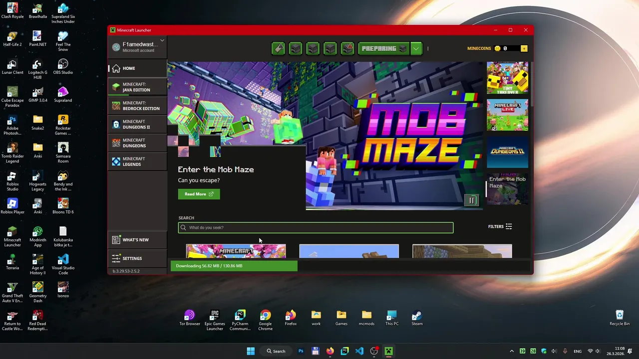Select Minecraft: Java Edition in sidebar

point(137,87)
